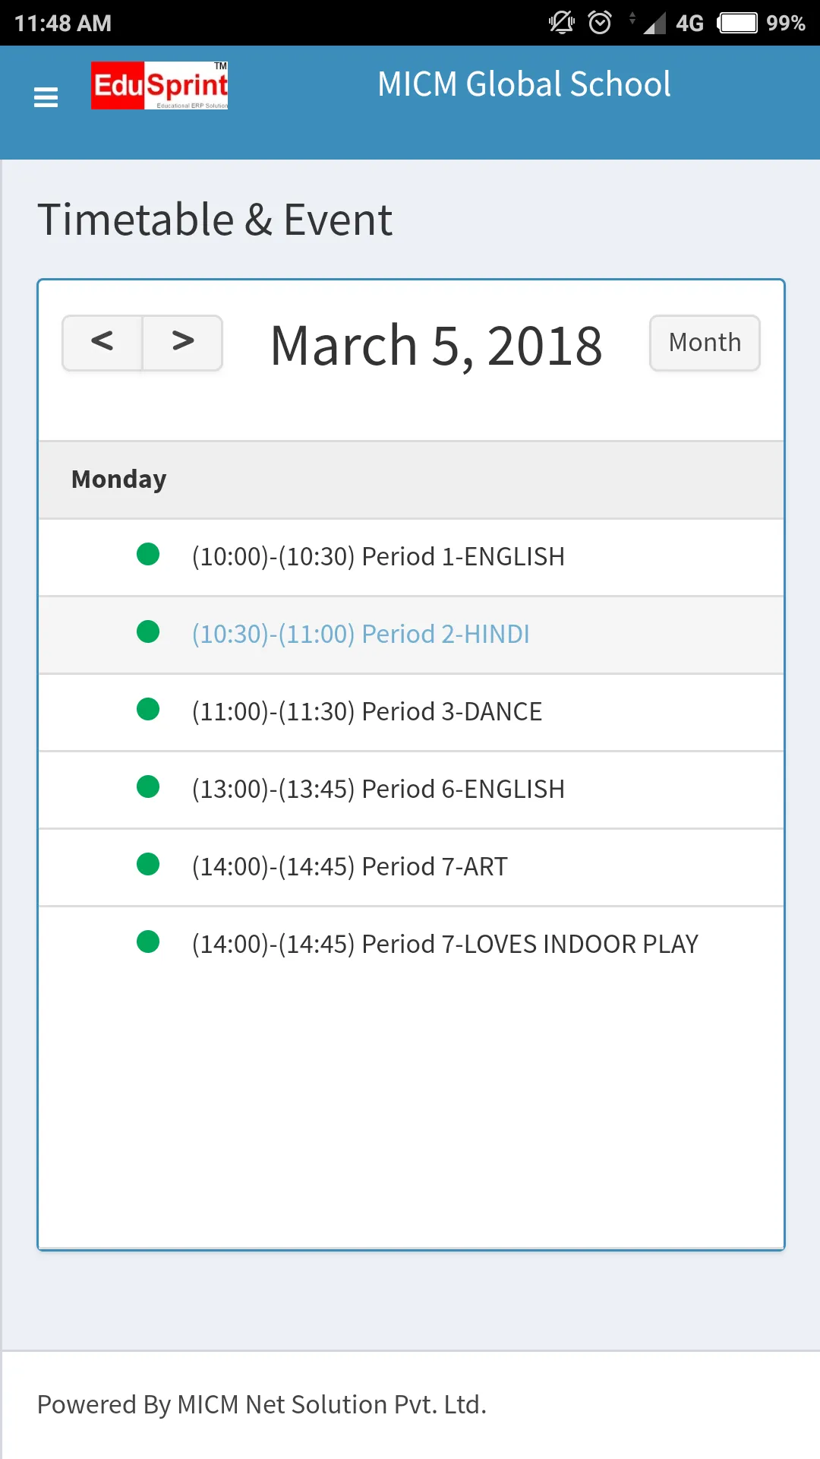Select Period 6-ENGLISH entry

tap(378, 789)
